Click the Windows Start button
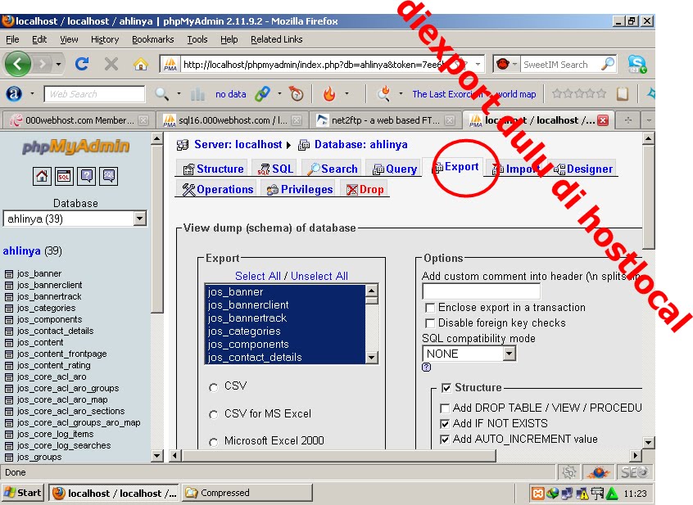693x505 pixels. (23, 493)
